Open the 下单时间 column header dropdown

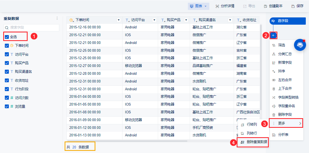tap(119, 20)
